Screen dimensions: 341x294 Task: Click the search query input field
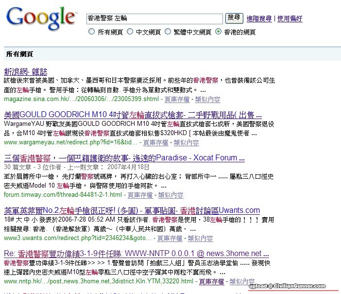(x=154, y=18)
